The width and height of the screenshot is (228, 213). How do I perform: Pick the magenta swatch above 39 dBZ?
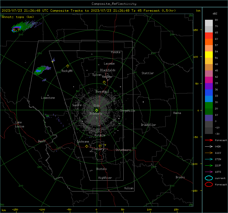coord(209,80)
